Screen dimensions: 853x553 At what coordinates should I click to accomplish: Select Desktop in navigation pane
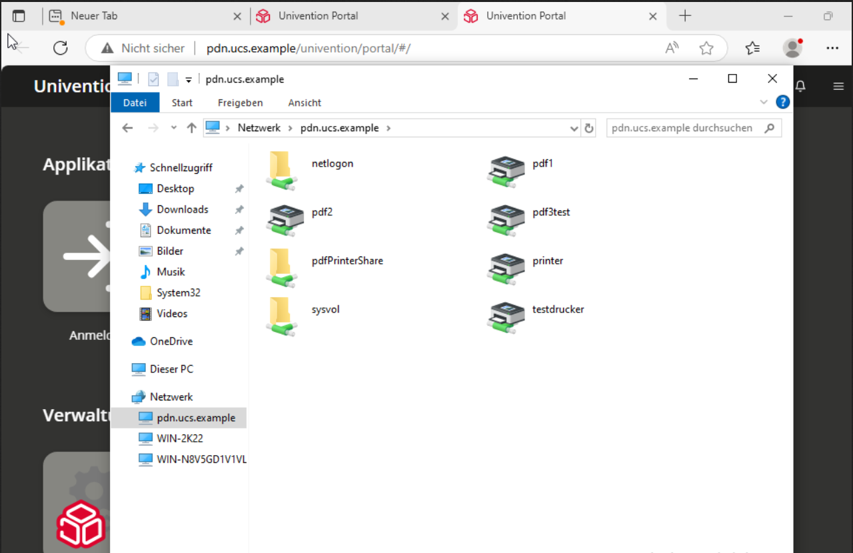[175, 189]
